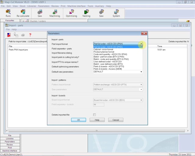195x156 pixels.
Task: Click the left arrow of horizontal scrollbar
Action: coord(7,131)
